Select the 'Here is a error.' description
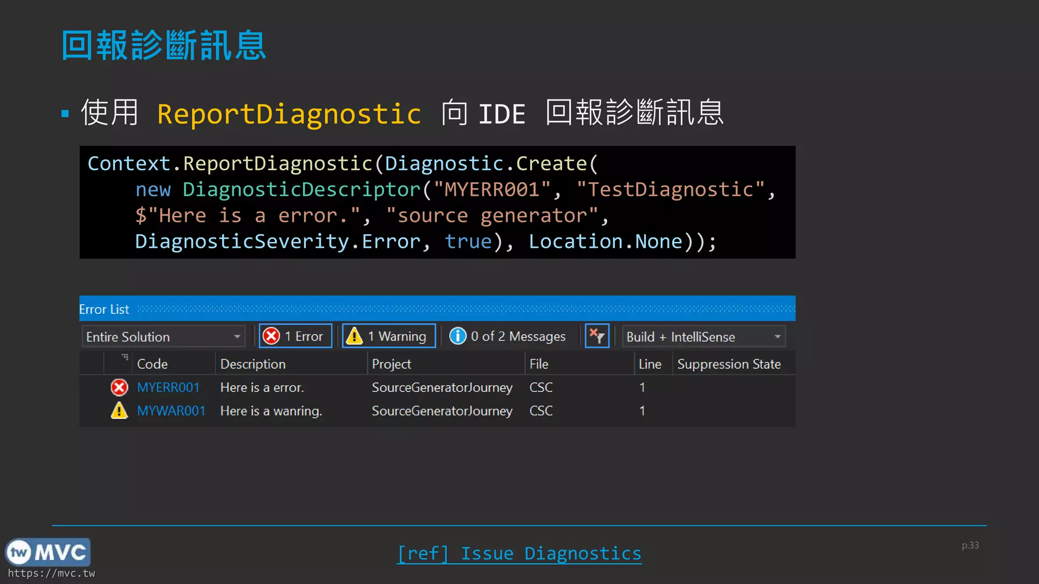 262,388
